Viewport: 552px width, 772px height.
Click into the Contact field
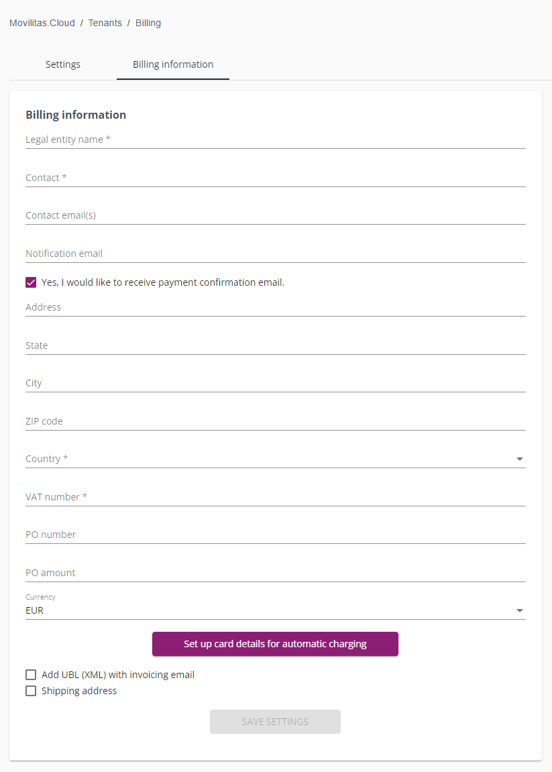(275, 178)
